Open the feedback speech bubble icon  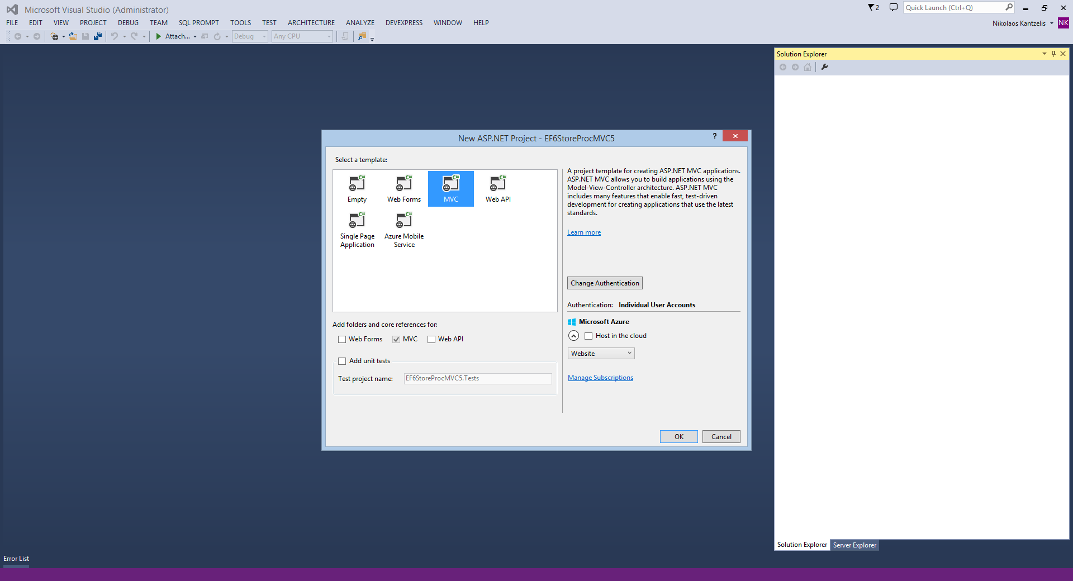click(894, 7)
